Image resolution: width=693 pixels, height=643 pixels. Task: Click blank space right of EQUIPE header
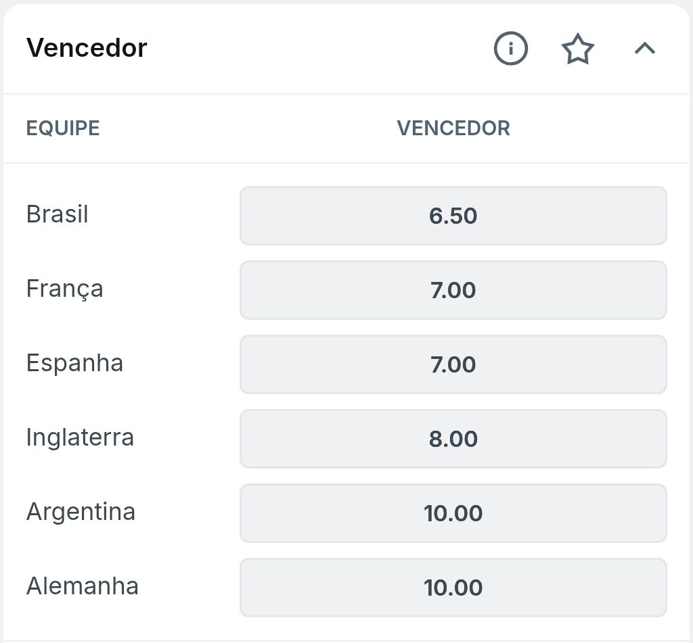click(248, 128)
